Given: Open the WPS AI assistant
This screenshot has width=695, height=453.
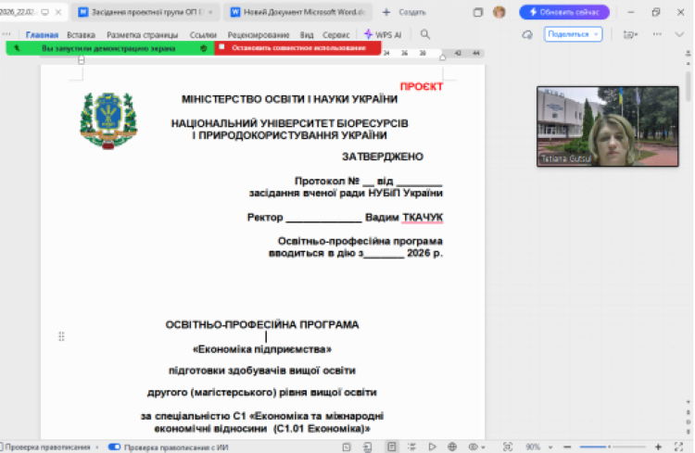Looking at the screenshot, I should pos(383,34).
